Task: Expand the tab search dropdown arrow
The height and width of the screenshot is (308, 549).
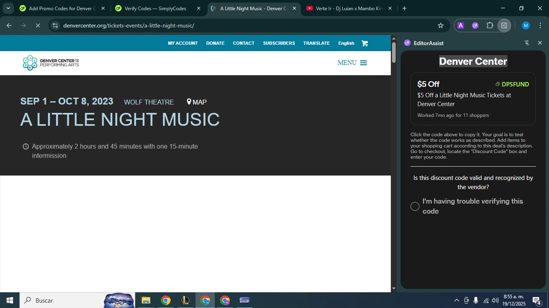Action: 8,8
